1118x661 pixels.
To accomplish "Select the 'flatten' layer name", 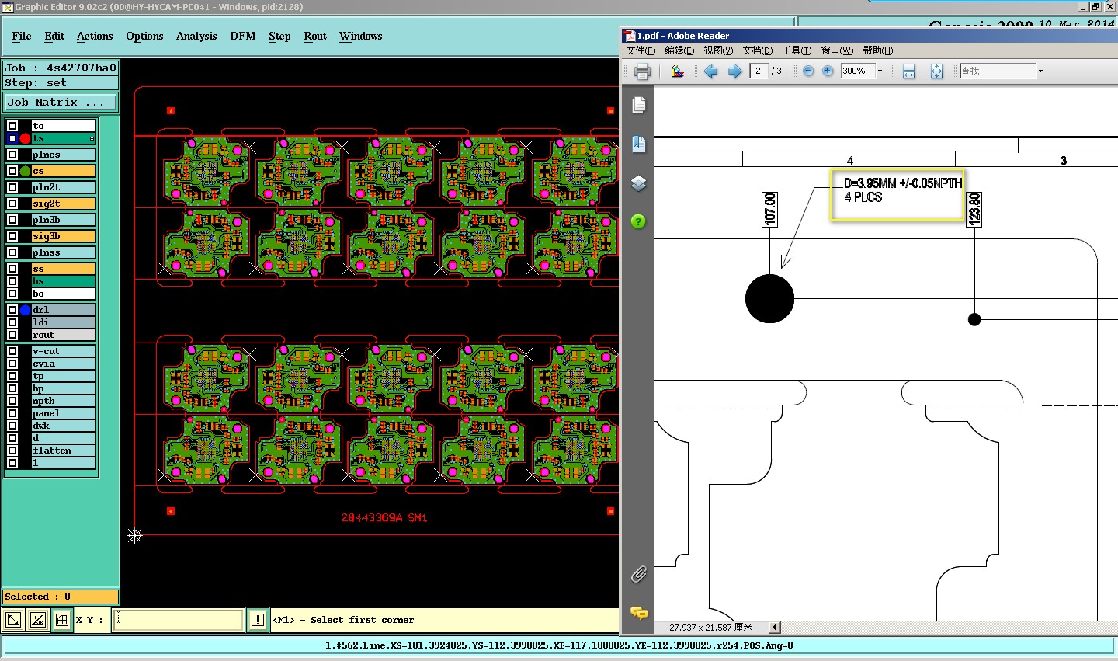I will 64,451.
